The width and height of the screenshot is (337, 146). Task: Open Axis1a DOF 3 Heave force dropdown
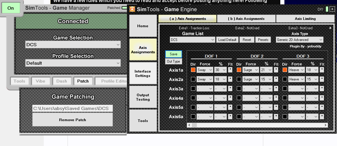(296, 70)
